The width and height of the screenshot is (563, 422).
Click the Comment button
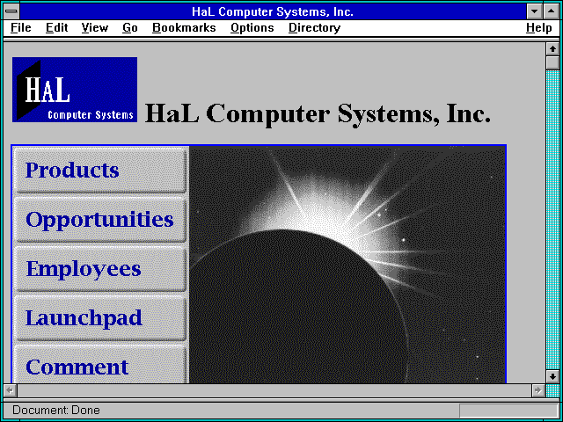[x=99, y=364]
